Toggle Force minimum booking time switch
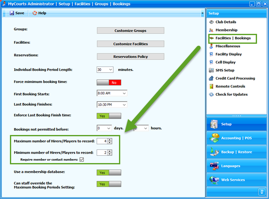Screen dimensions: 269x199 (109, 82)
